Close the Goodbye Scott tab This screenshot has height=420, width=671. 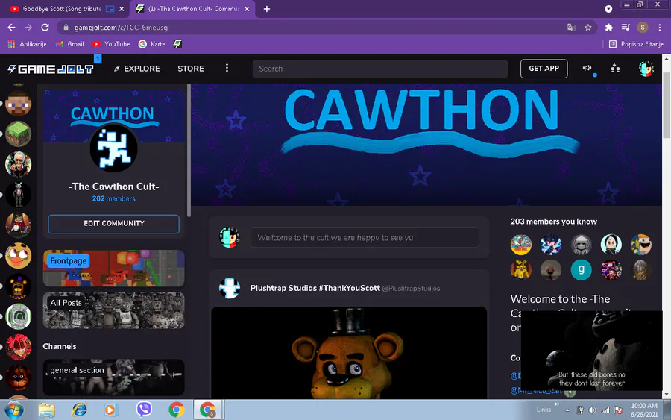(122, 8)
